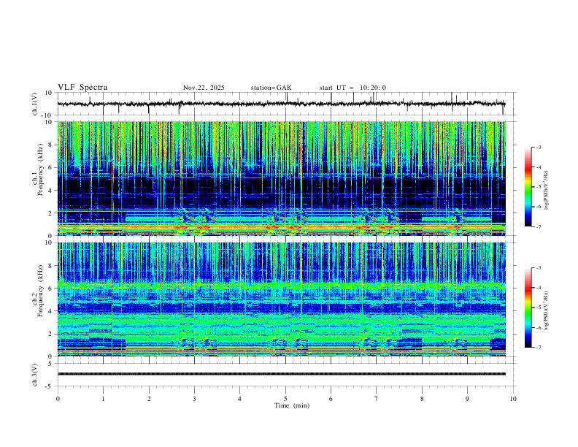Click the '2' kHz tick on ch.2 axis

pyautogui.click(x=51, y=334)
